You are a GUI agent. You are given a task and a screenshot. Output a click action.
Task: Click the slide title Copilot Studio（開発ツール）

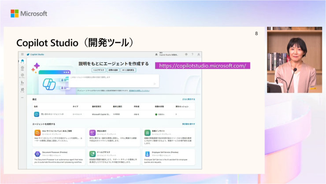coord(75,43)
